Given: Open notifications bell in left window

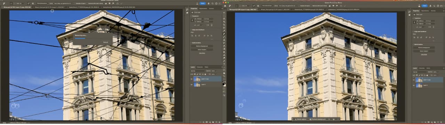Looking at the screenshot, I should pos(209,3).
